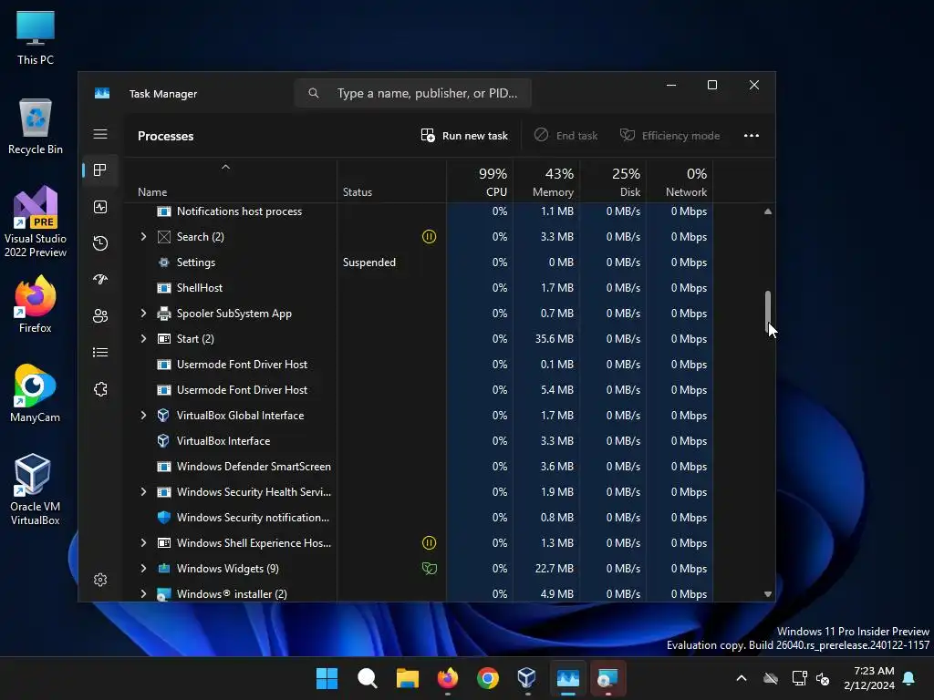Open the App history sidebar icon

(100, 242)
